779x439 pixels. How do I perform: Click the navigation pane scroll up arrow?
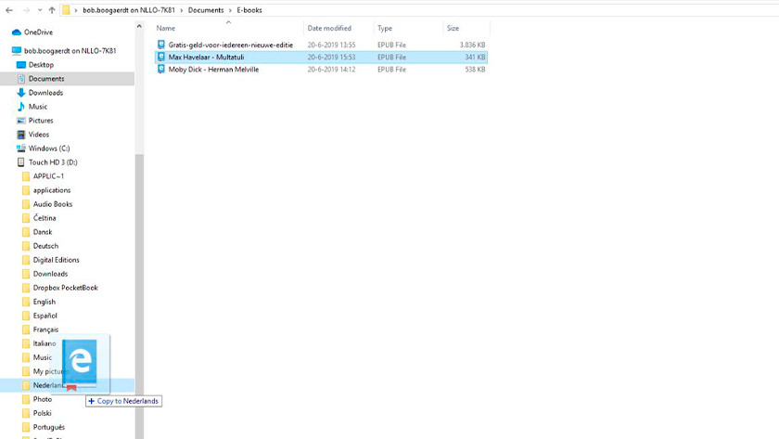pos(139,26)
